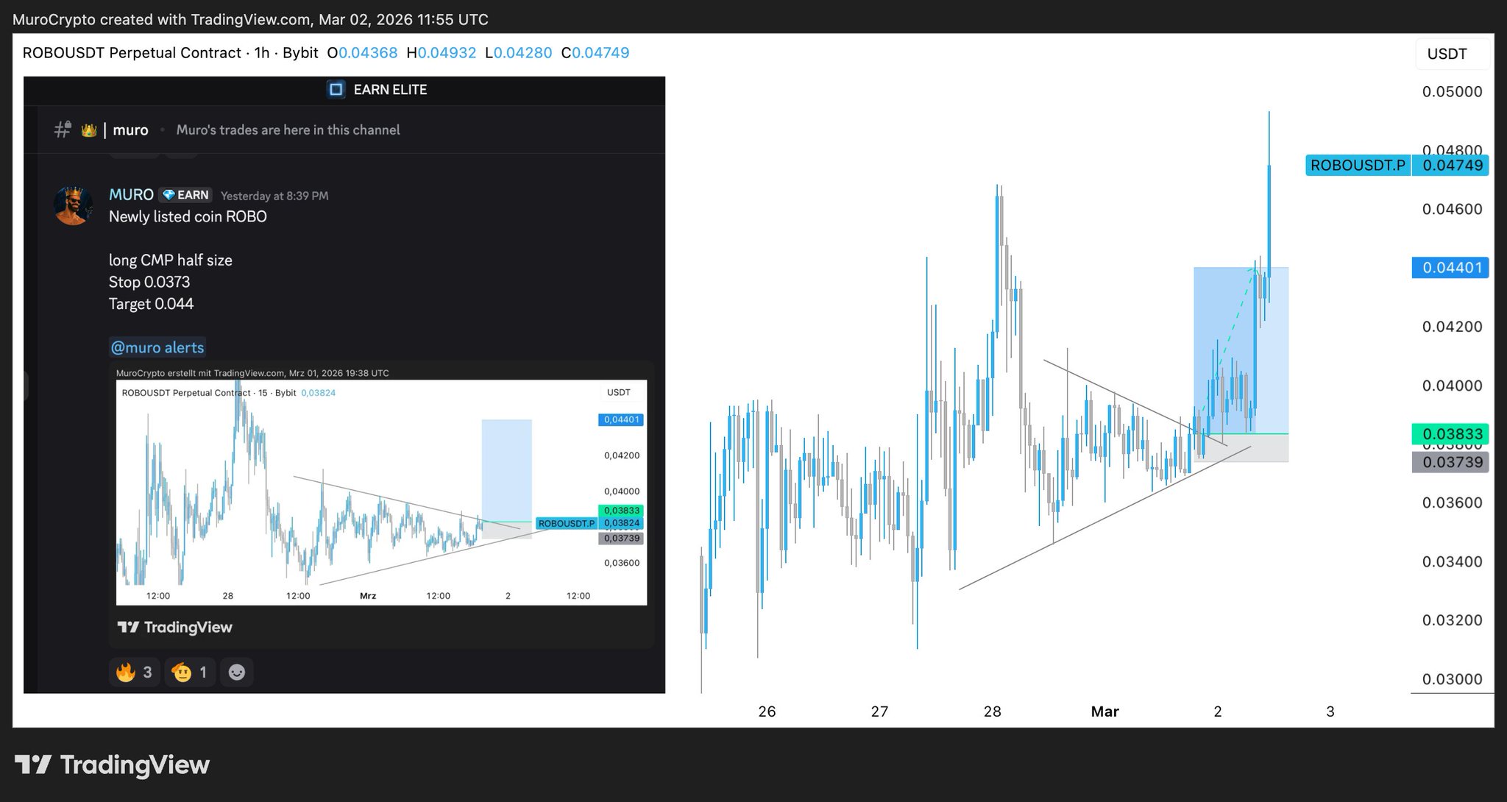Click the ROBOUSDT.P price label tag

pyautogui.click(x=1357, y=165)
